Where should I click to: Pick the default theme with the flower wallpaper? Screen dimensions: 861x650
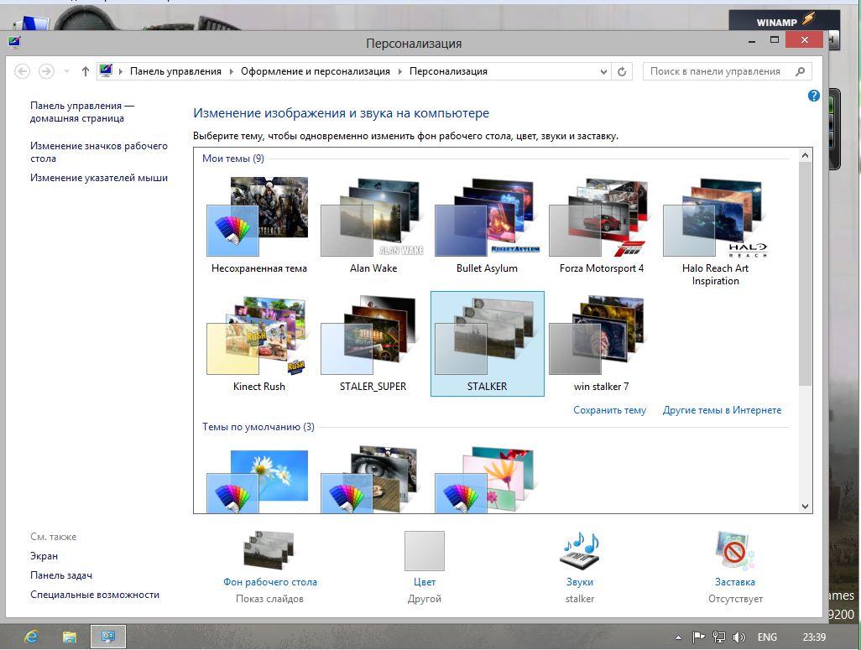(x=483, y=480)
